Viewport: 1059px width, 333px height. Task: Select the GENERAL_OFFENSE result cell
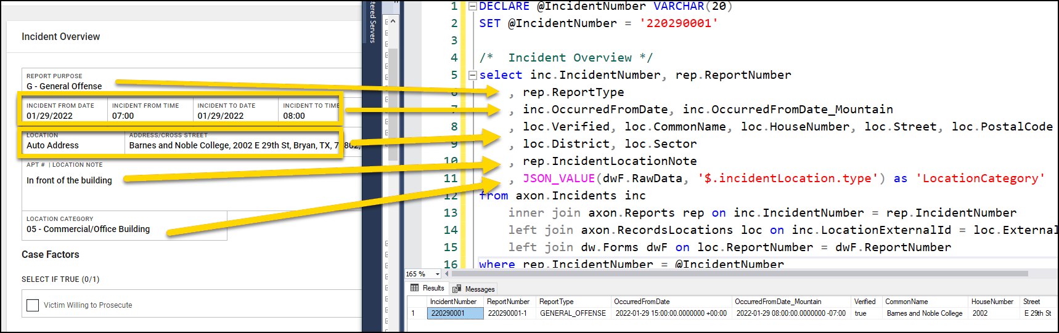click(573, 313)
